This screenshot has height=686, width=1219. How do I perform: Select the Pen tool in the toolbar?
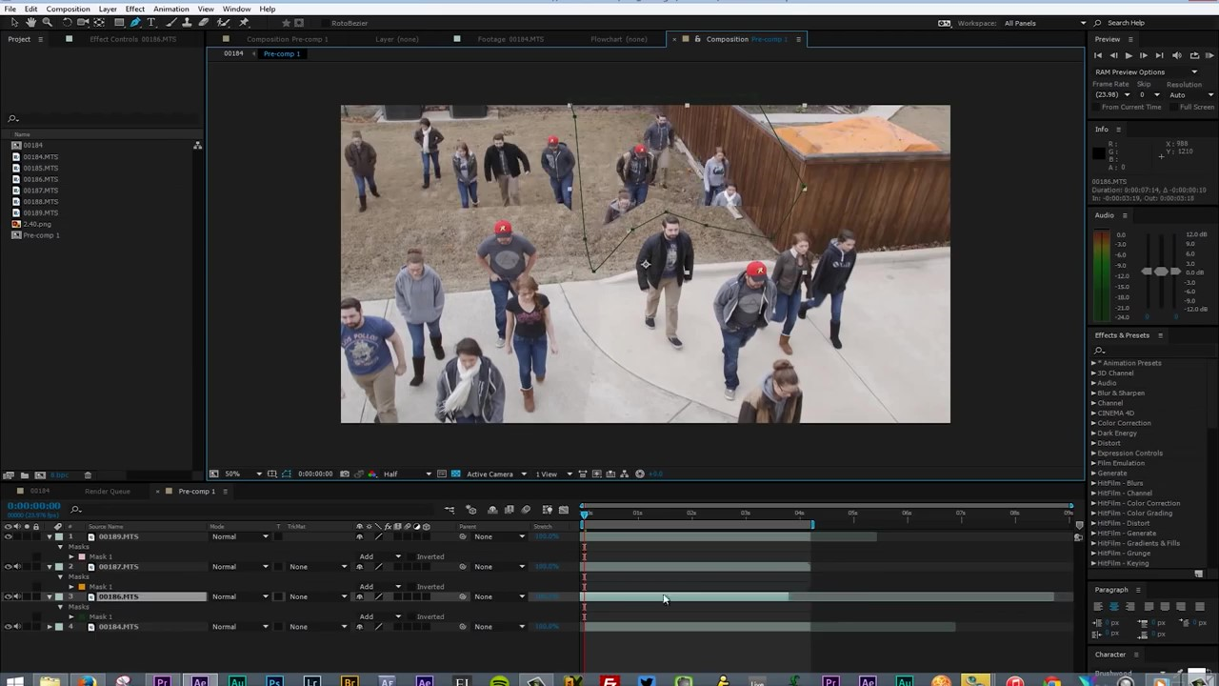(134, 22)
